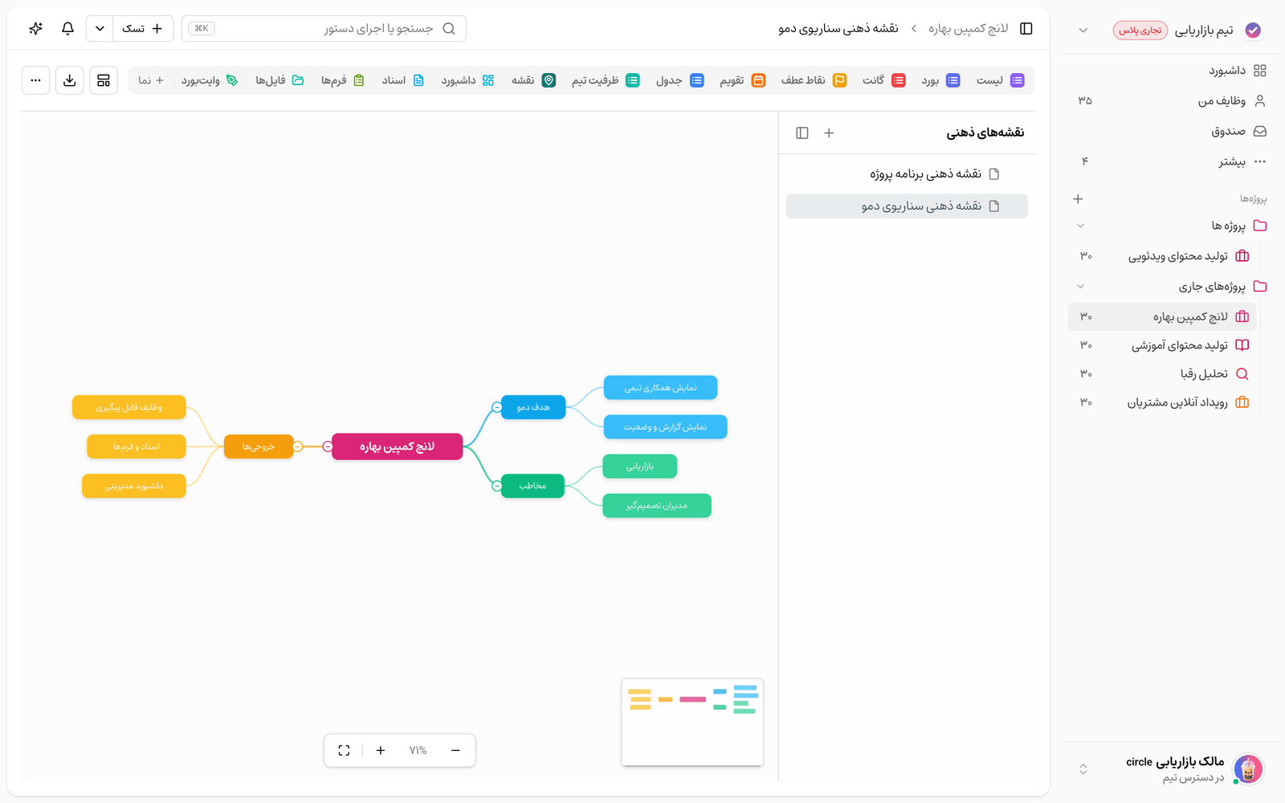1285x803 pixels.
Task: Collapse the branch circle next to خروجی‌ها
Action: tap(298, 446)
